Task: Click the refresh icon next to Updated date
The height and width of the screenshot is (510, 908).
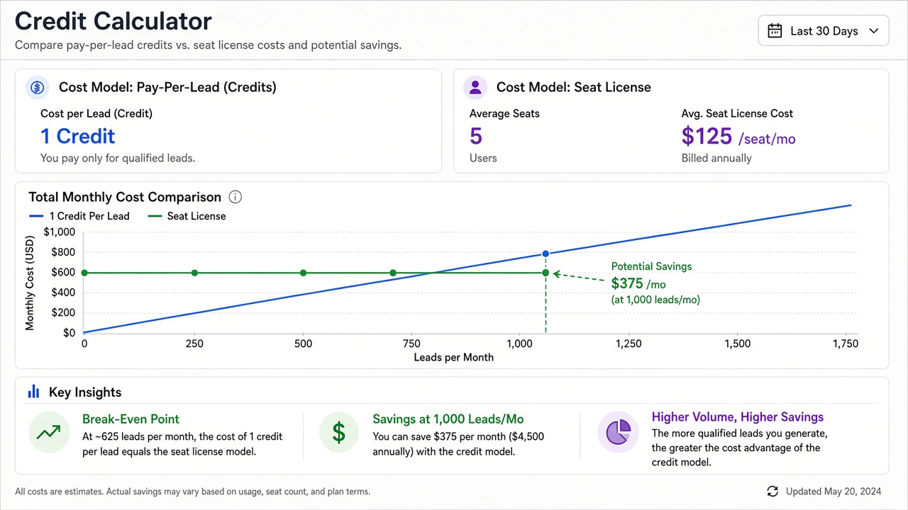Action: 773,492
